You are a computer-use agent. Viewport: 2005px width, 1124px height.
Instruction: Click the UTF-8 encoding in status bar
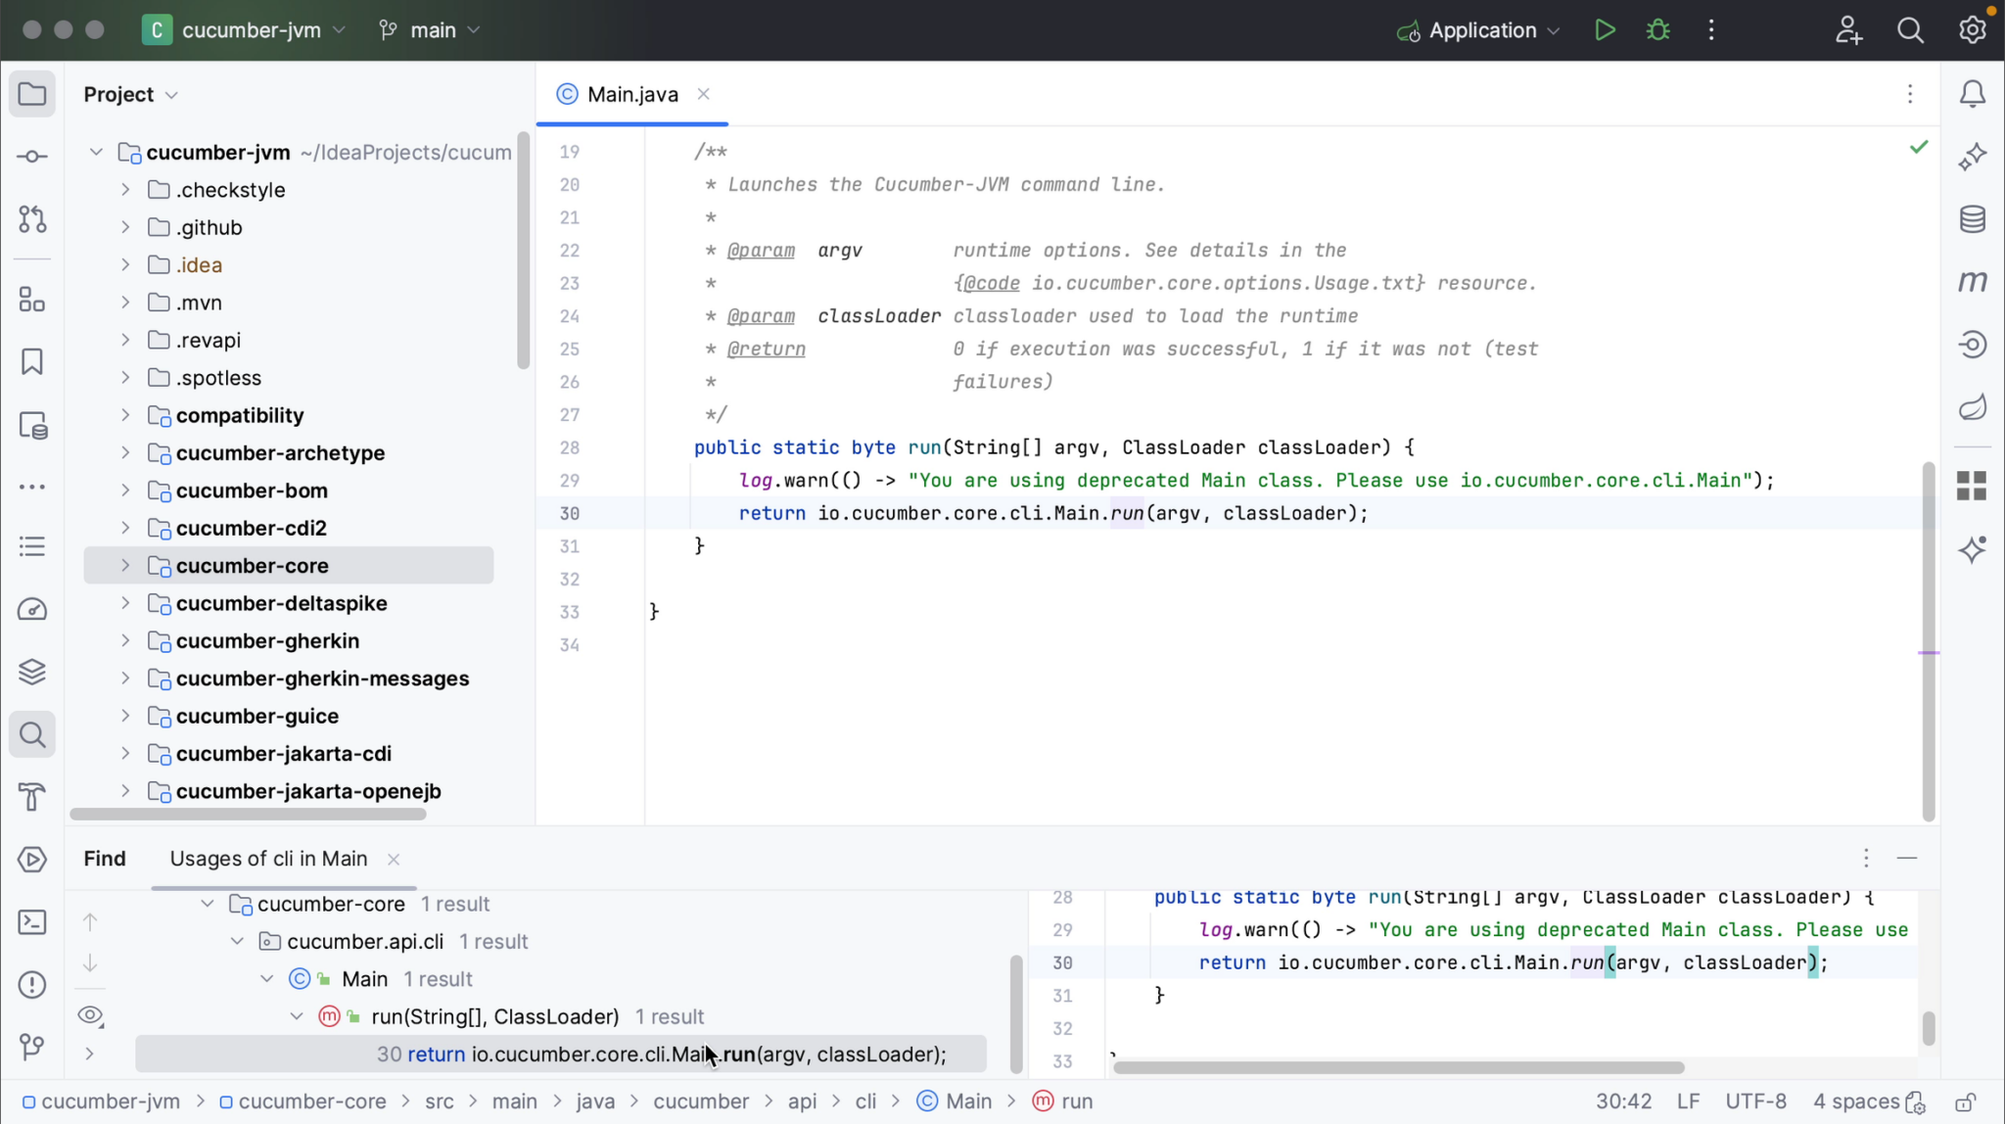(1755, 1101)
